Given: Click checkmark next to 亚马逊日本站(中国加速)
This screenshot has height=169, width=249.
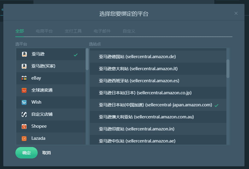Looking at the screenshot, I should click(216, 105).
